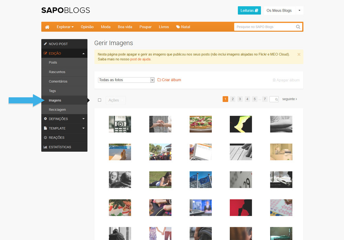
Task: Open the Estatísticas chart menu item
Action: [60, 147]
